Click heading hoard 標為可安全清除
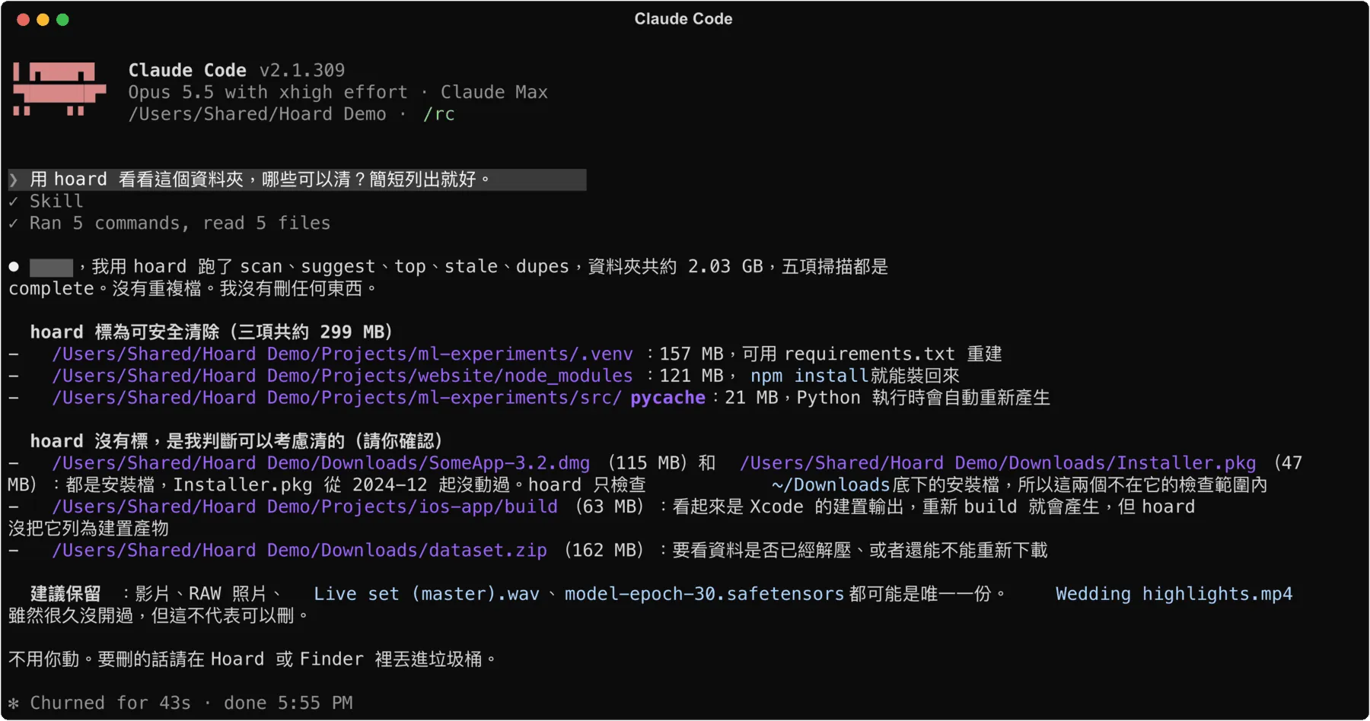The image size is (1370, 721). coord(212,332)
